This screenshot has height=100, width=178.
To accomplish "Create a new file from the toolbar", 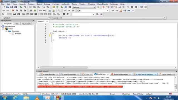I will pyautogui.click(x=4, y=7).
